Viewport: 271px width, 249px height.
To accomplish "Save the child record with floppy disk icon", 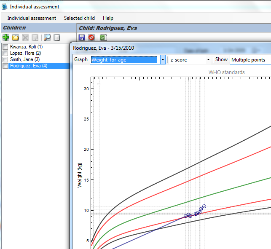I will pyautogui.click(x=82, y=37).
